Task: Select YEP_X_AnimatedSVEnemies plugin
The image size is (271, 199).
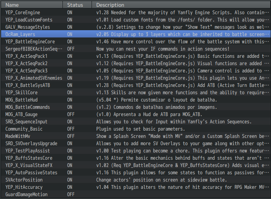Action: (x=34, y=78)
